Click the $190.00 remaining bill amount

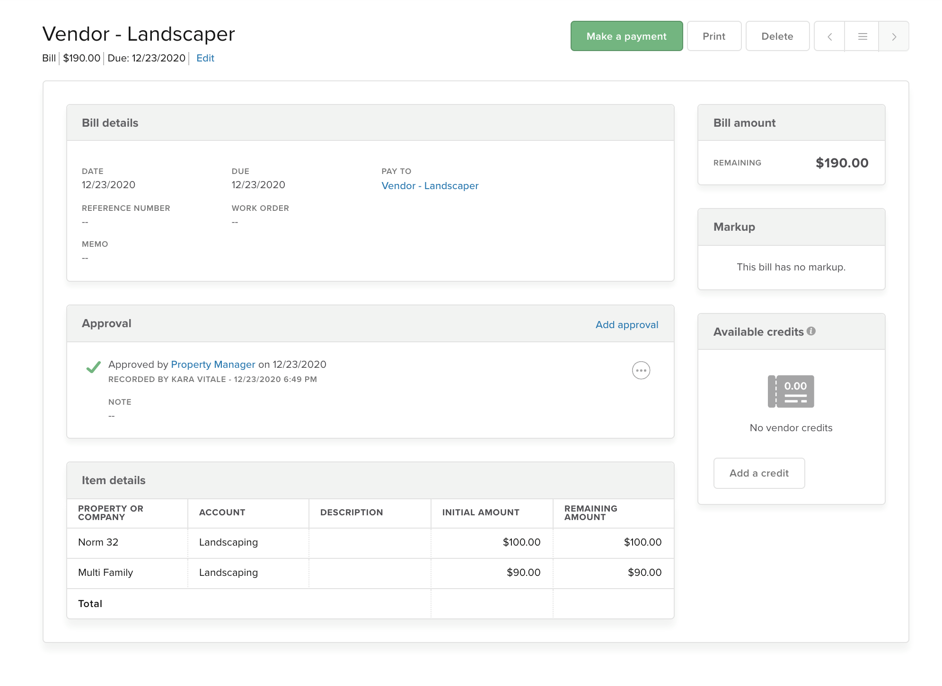[x=842, y=163]
